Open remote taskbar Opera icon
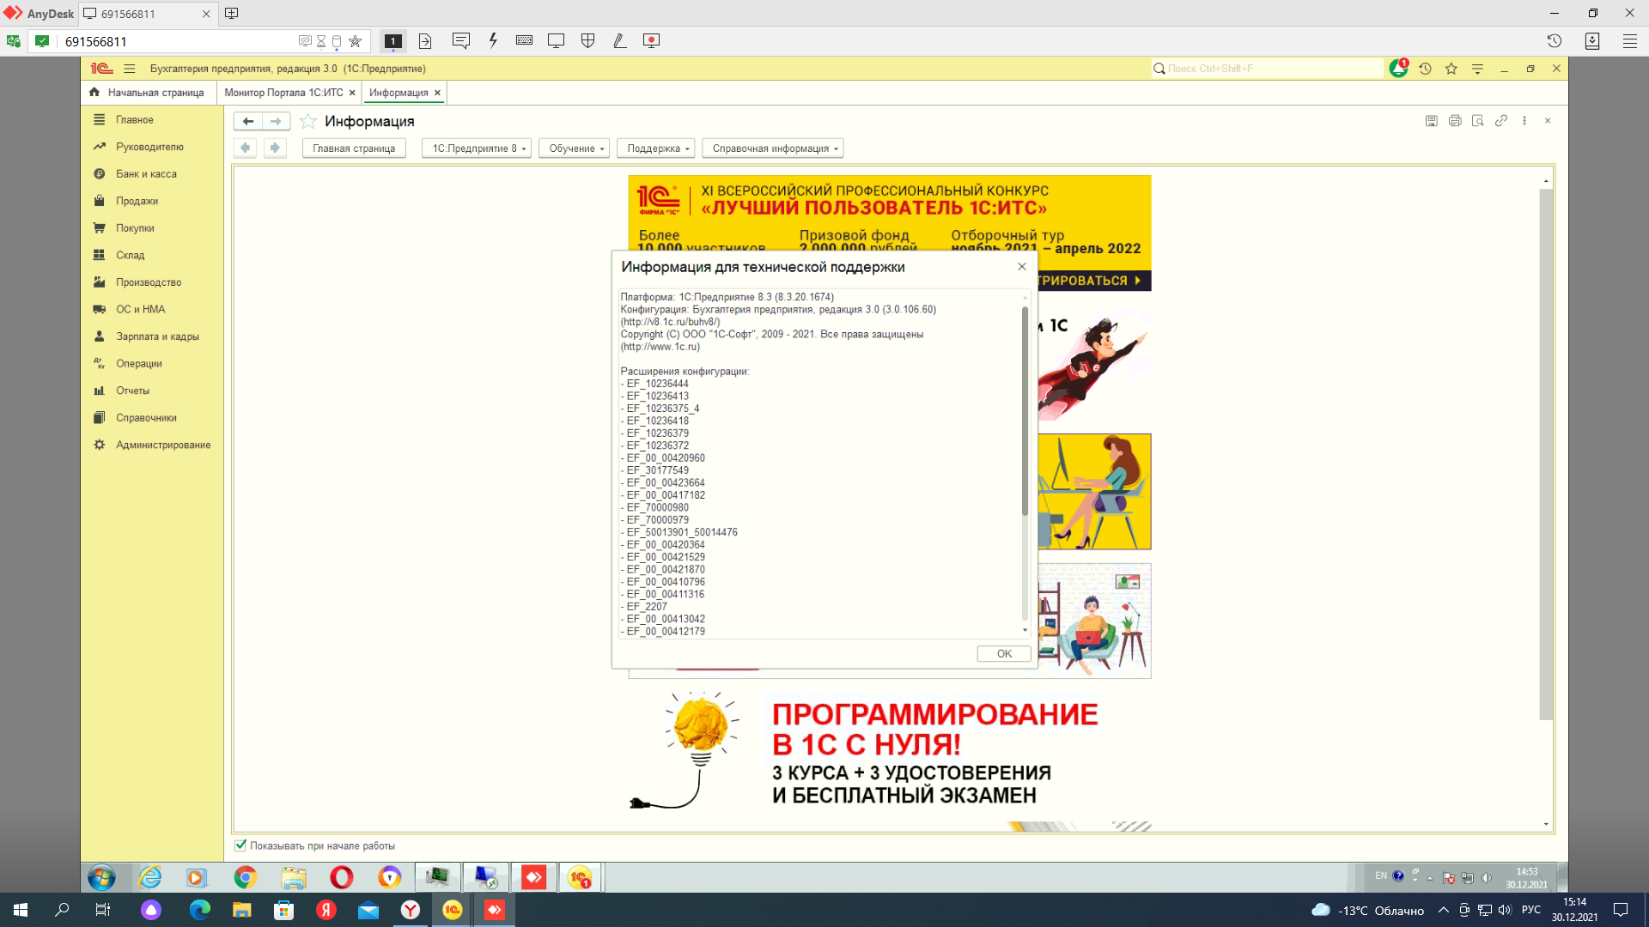The image size is (1649, 927). 341,877
